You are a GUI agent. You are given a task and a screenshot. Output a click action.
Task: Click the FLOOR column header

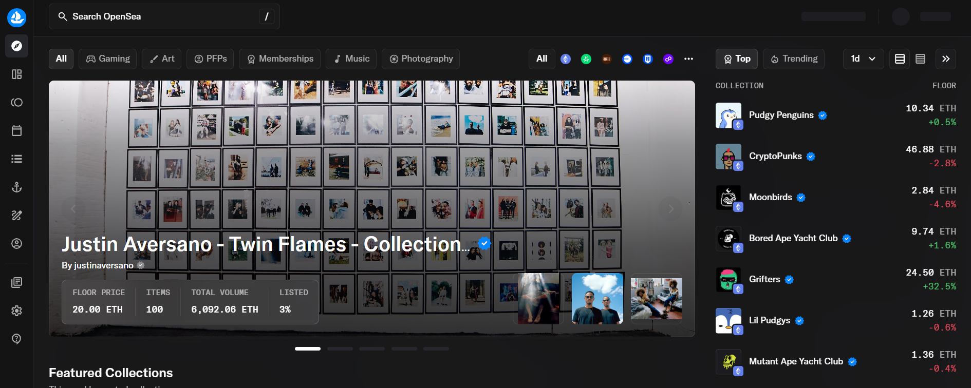tap(944, 86)
